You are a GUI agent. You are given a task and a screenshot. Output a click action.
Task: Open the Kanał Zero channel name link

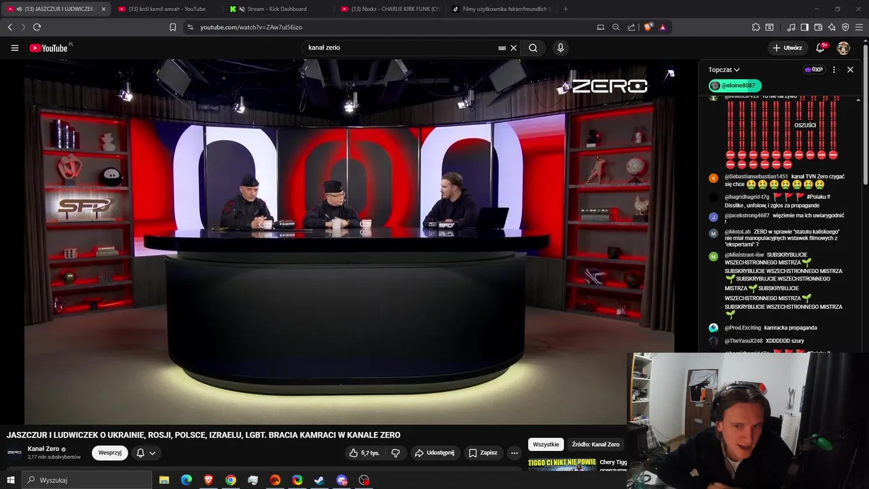[x=43, y=449]
